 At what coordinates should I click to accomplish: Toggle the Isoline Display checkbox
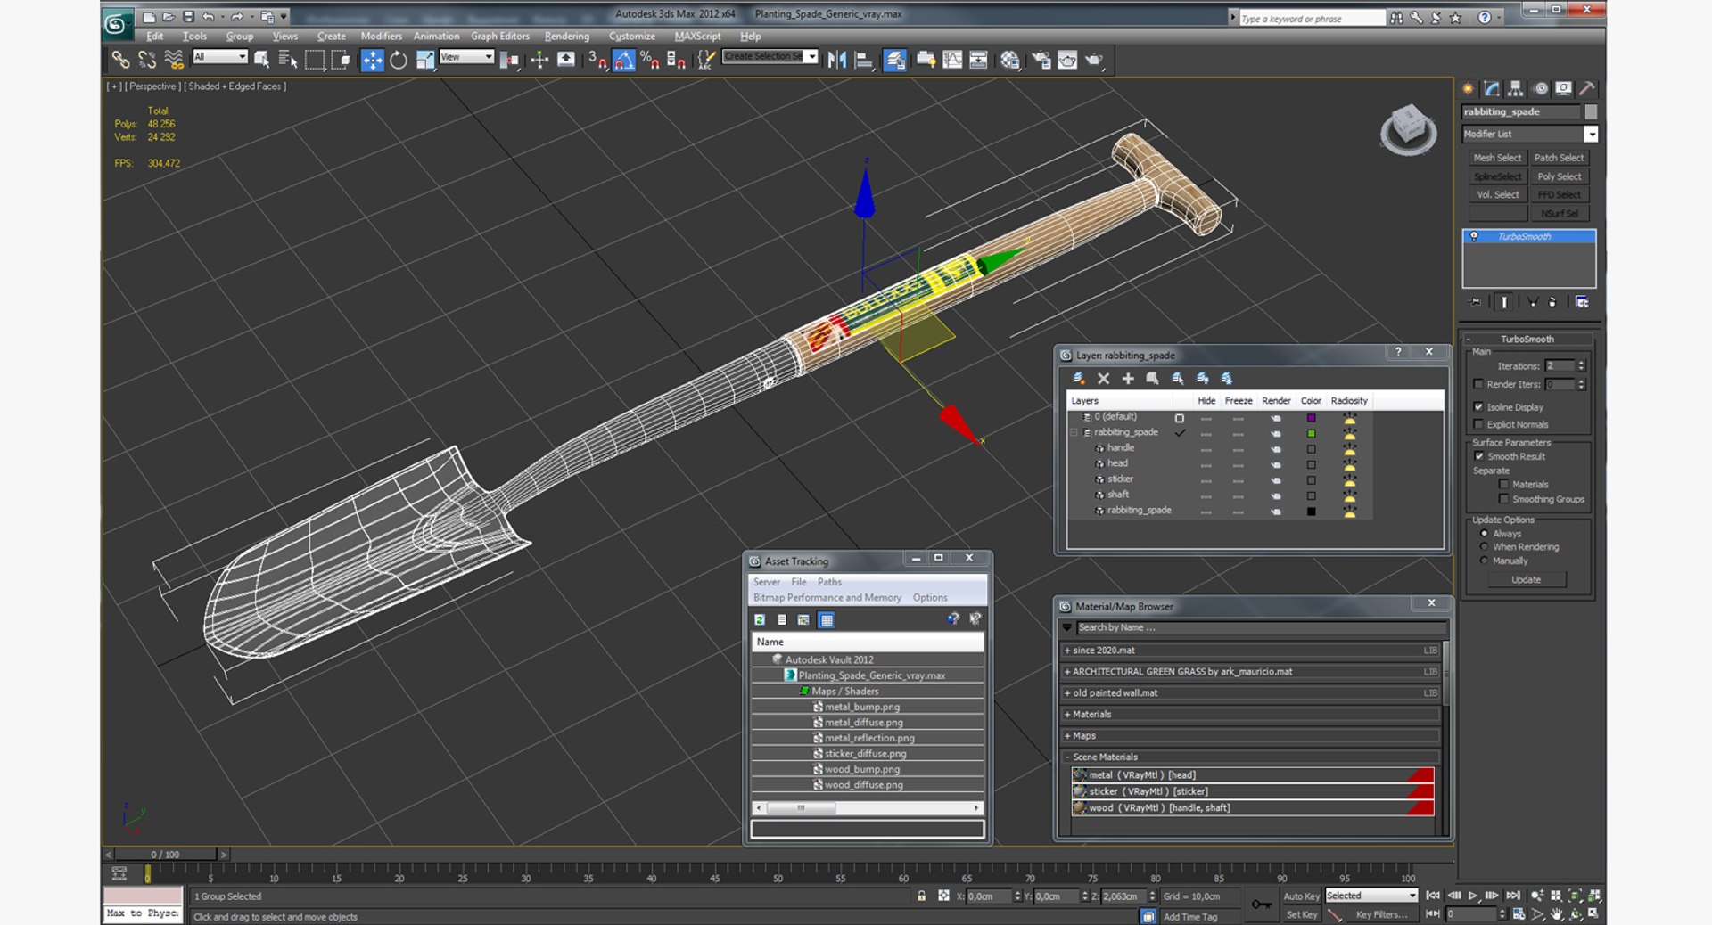[1478, 406]
